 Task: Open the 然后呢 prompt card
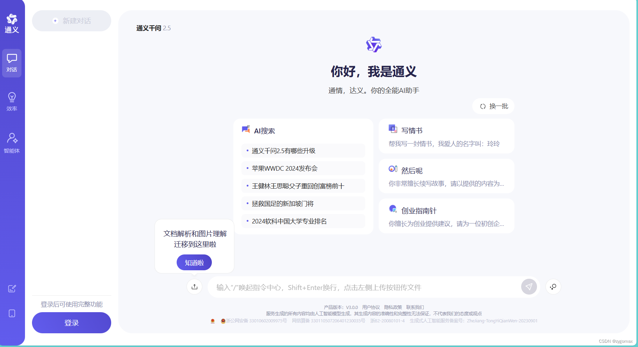click(x=446, y=176)
